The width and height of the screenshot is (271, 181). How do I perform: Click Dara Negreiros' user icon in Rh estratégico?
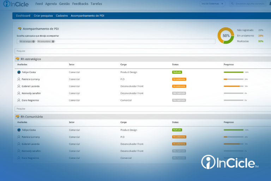pyautogui.click(x=19, y=100)
